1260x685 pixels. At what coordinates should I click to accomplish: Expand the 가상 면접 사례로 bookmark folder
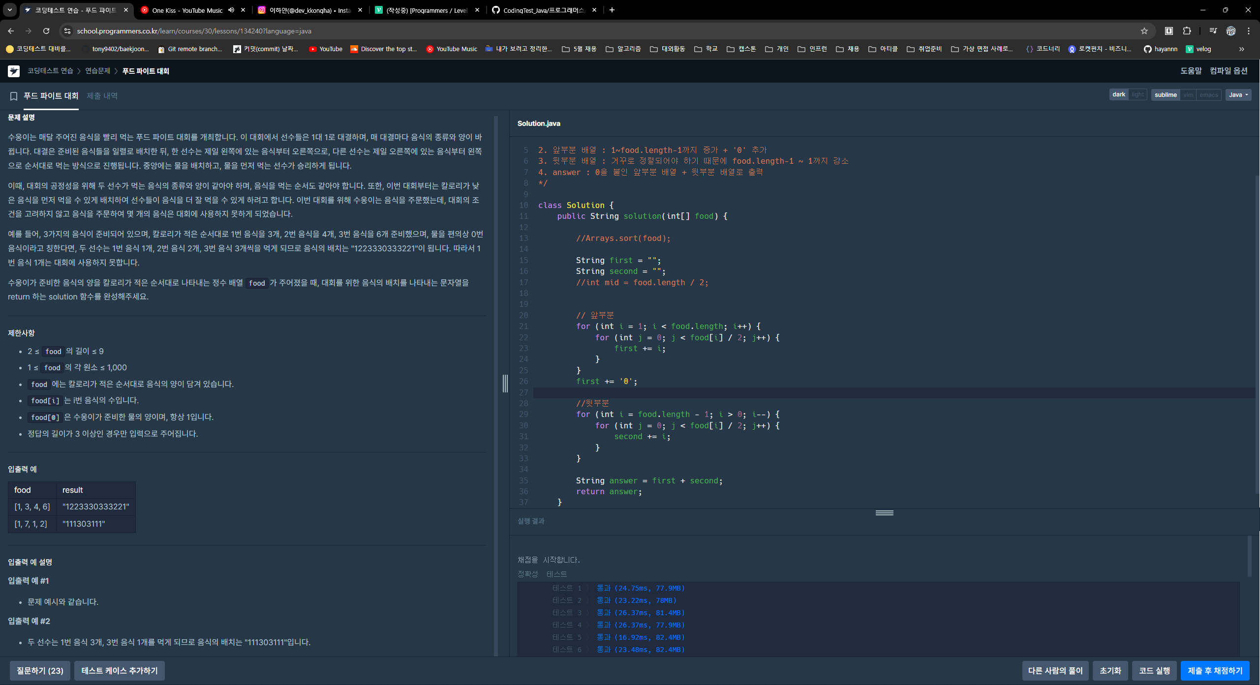coord(982,49)
